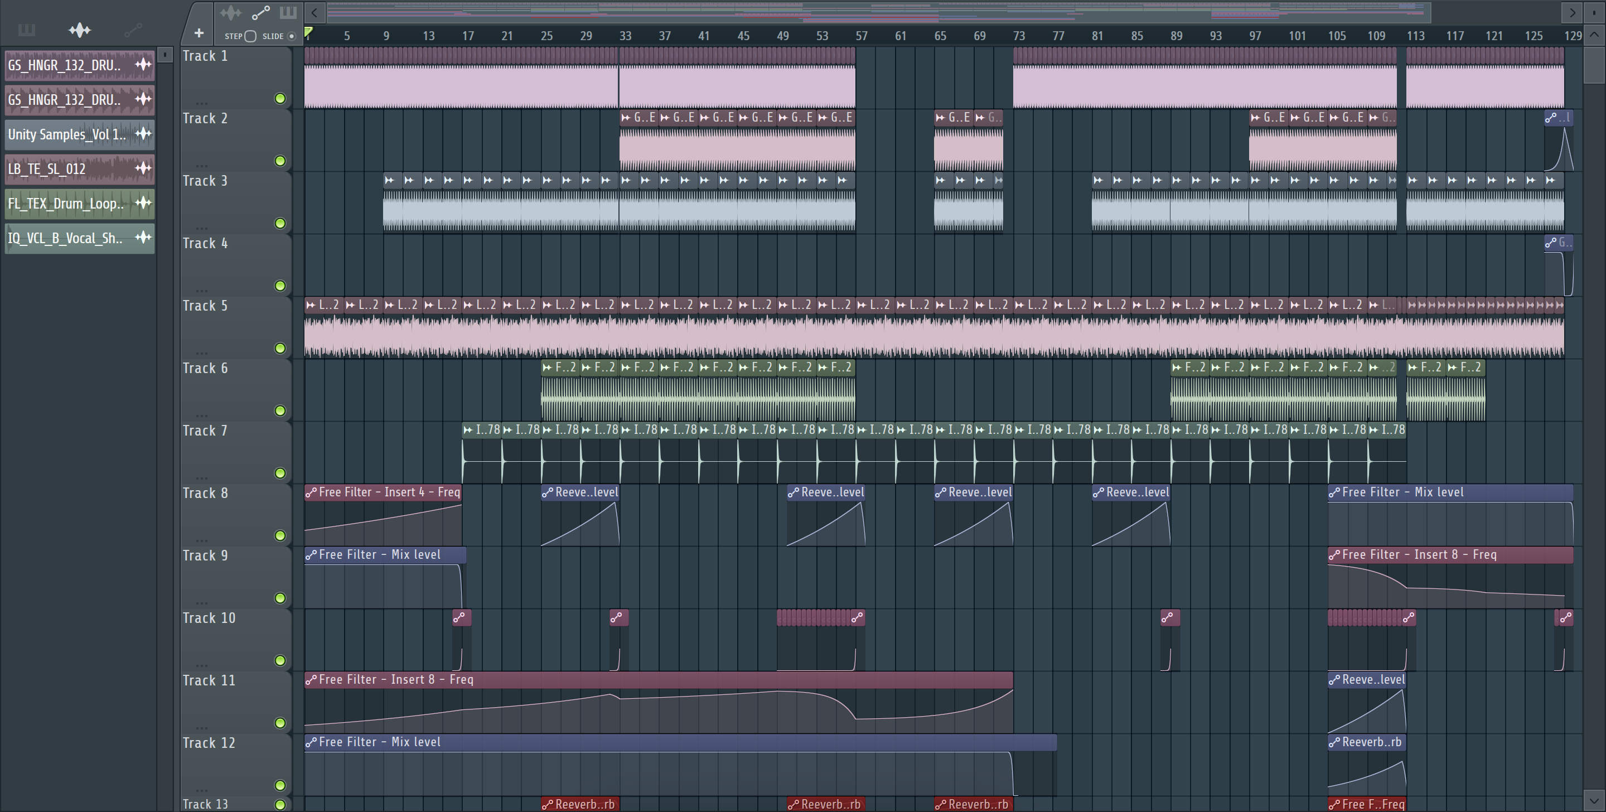Mute Track 11 with its green LED
1606x812 pixels.
tap(280, 723)
